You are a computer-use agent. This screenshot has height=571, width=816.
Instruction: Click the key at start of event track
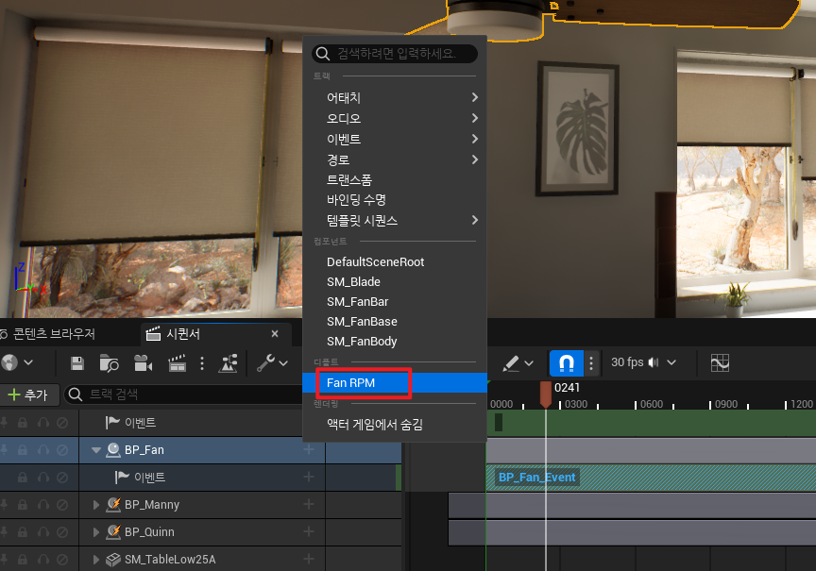(499, 422)
